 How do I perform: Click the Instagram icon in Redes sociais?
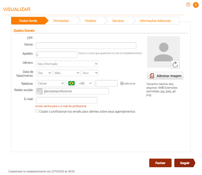click(x=40, y=91)
